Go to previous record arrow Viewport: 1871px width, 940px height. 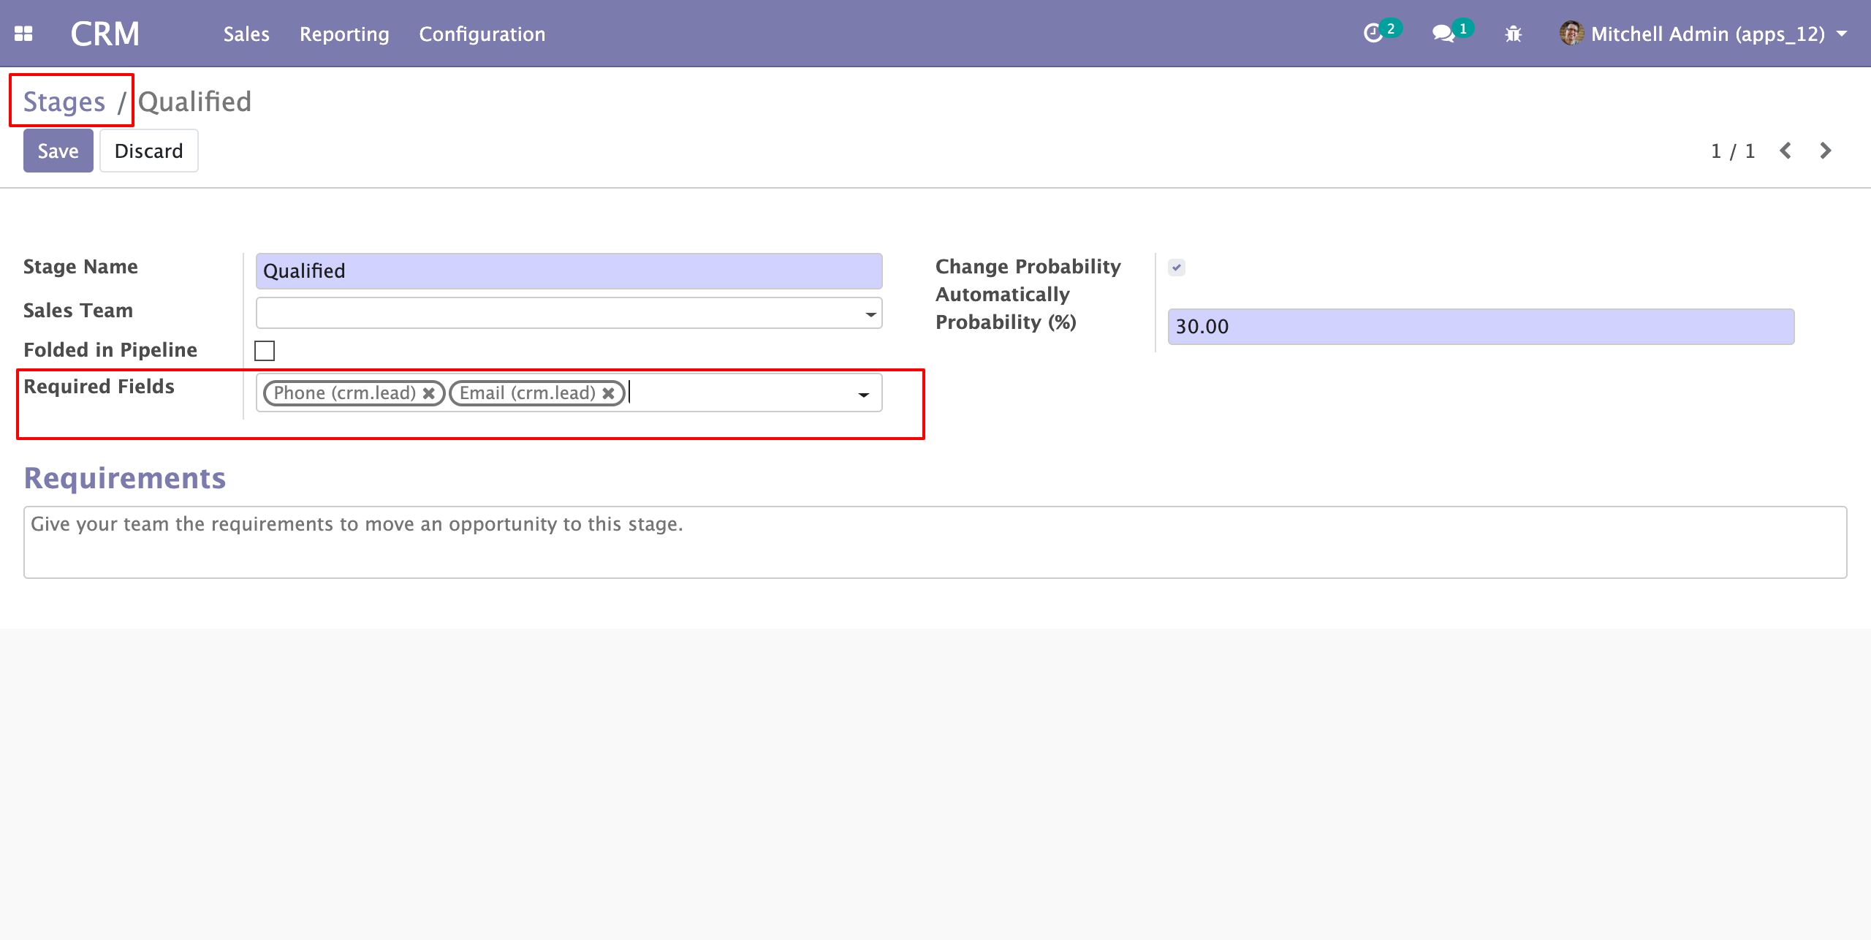(x=1786, y=151)
